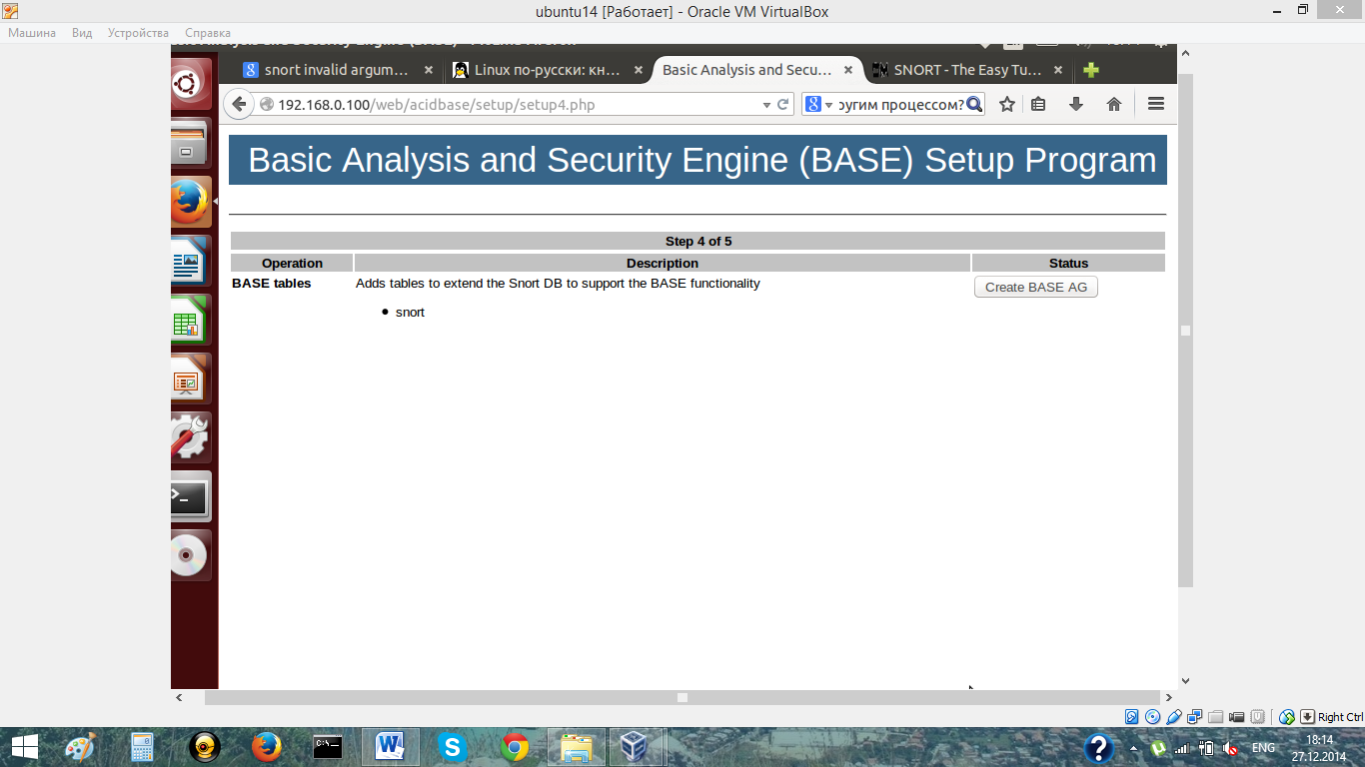Close the SNORT Easy Tutorial tab
The height and width of the screenshot is (767, 1365).
pyautogui.click(x=1058, y=70)
